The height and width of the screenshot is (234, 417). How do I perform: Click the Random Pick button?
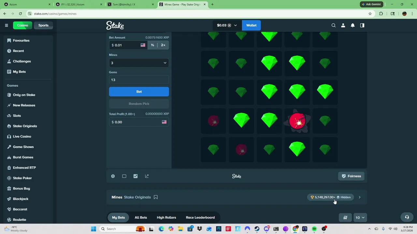tap(139, 104)
